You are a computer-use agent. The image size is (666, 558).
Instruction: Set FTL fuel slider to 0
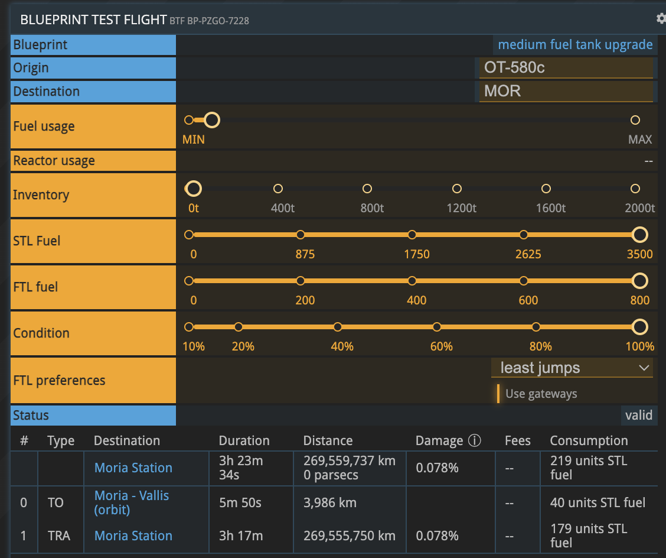coord(189,281)
